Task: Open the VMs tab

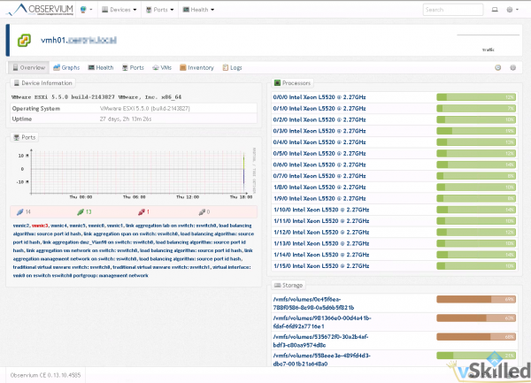Action: pyautogui.click(x=162, y=68)
